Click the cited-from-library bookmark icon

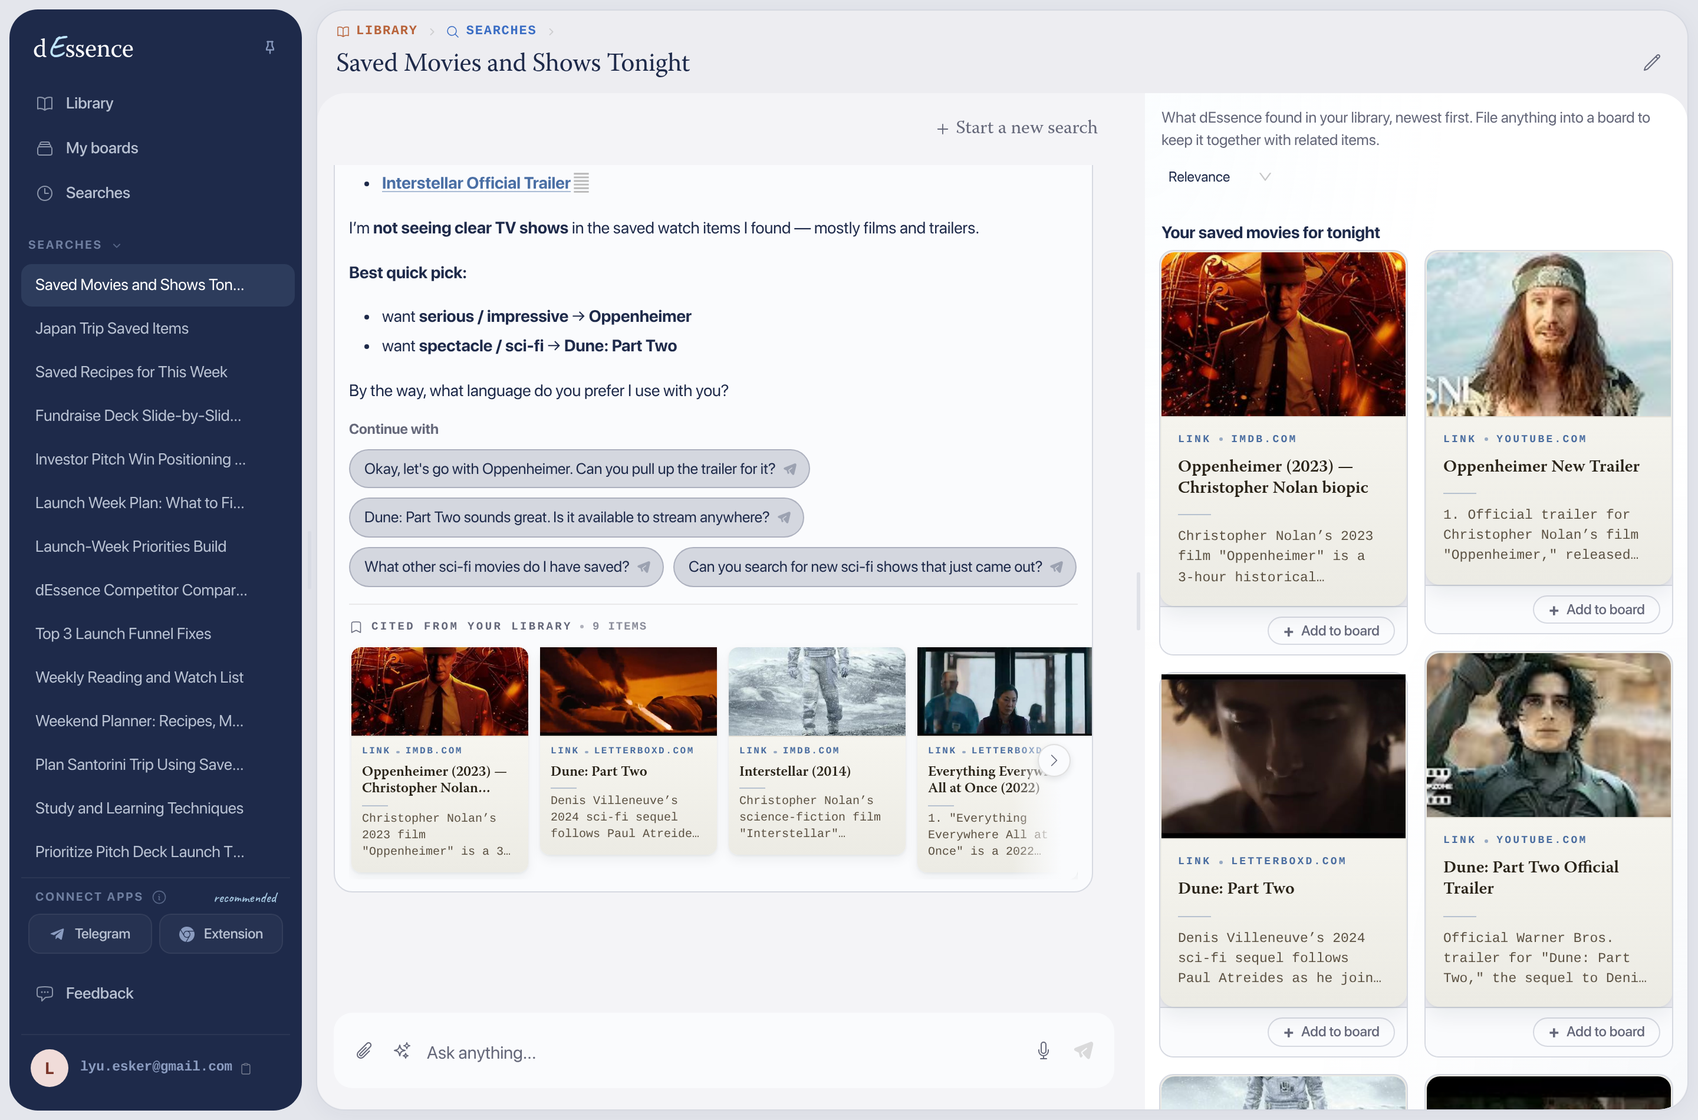point(356,627)
